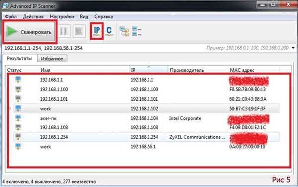Maximize the Advanced IP Scanner window

pyautogui.click(x=273, y=4)
